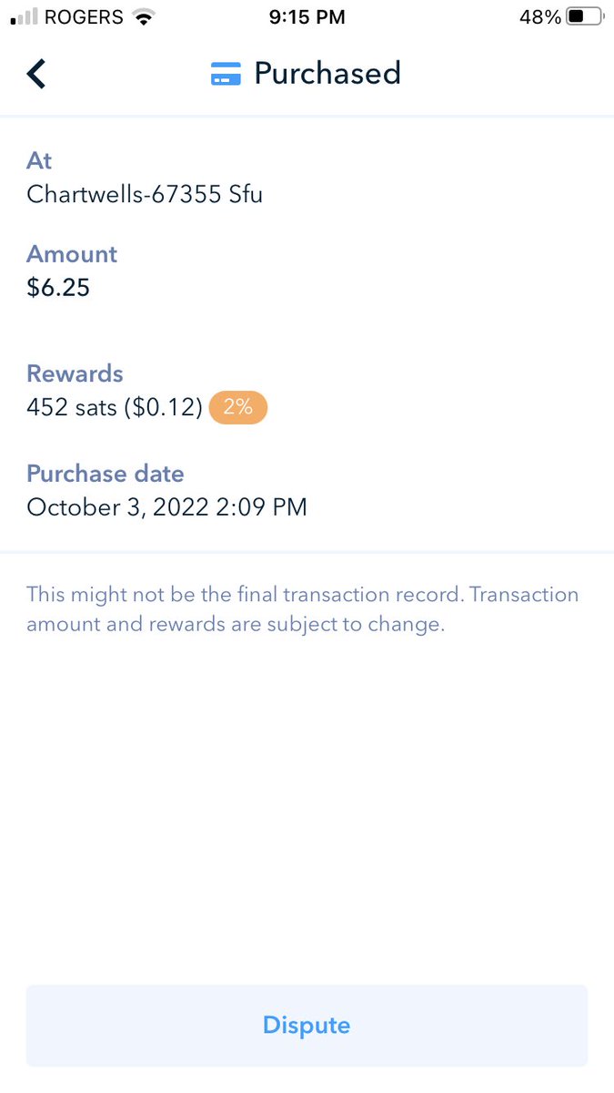This screenshot has height=1093, width=614.
Task: Select the Chartwells-67355 Sfu merchant name
Action: tap(145, 194)
